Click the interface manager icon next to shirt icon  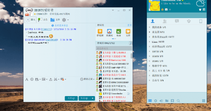(204, 9)
